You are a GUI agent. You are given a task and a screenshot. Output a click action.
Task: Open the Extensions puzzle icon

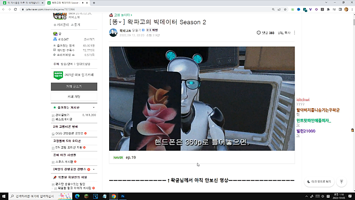click(328, 9)
